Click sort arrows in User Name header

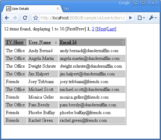coord(56,42)
